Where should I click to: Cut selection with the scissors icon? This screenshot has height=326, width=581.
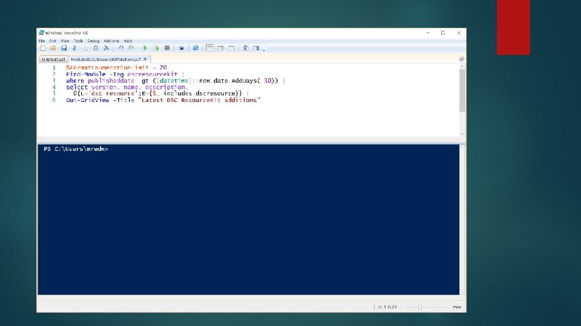click(x=74, y=48)
